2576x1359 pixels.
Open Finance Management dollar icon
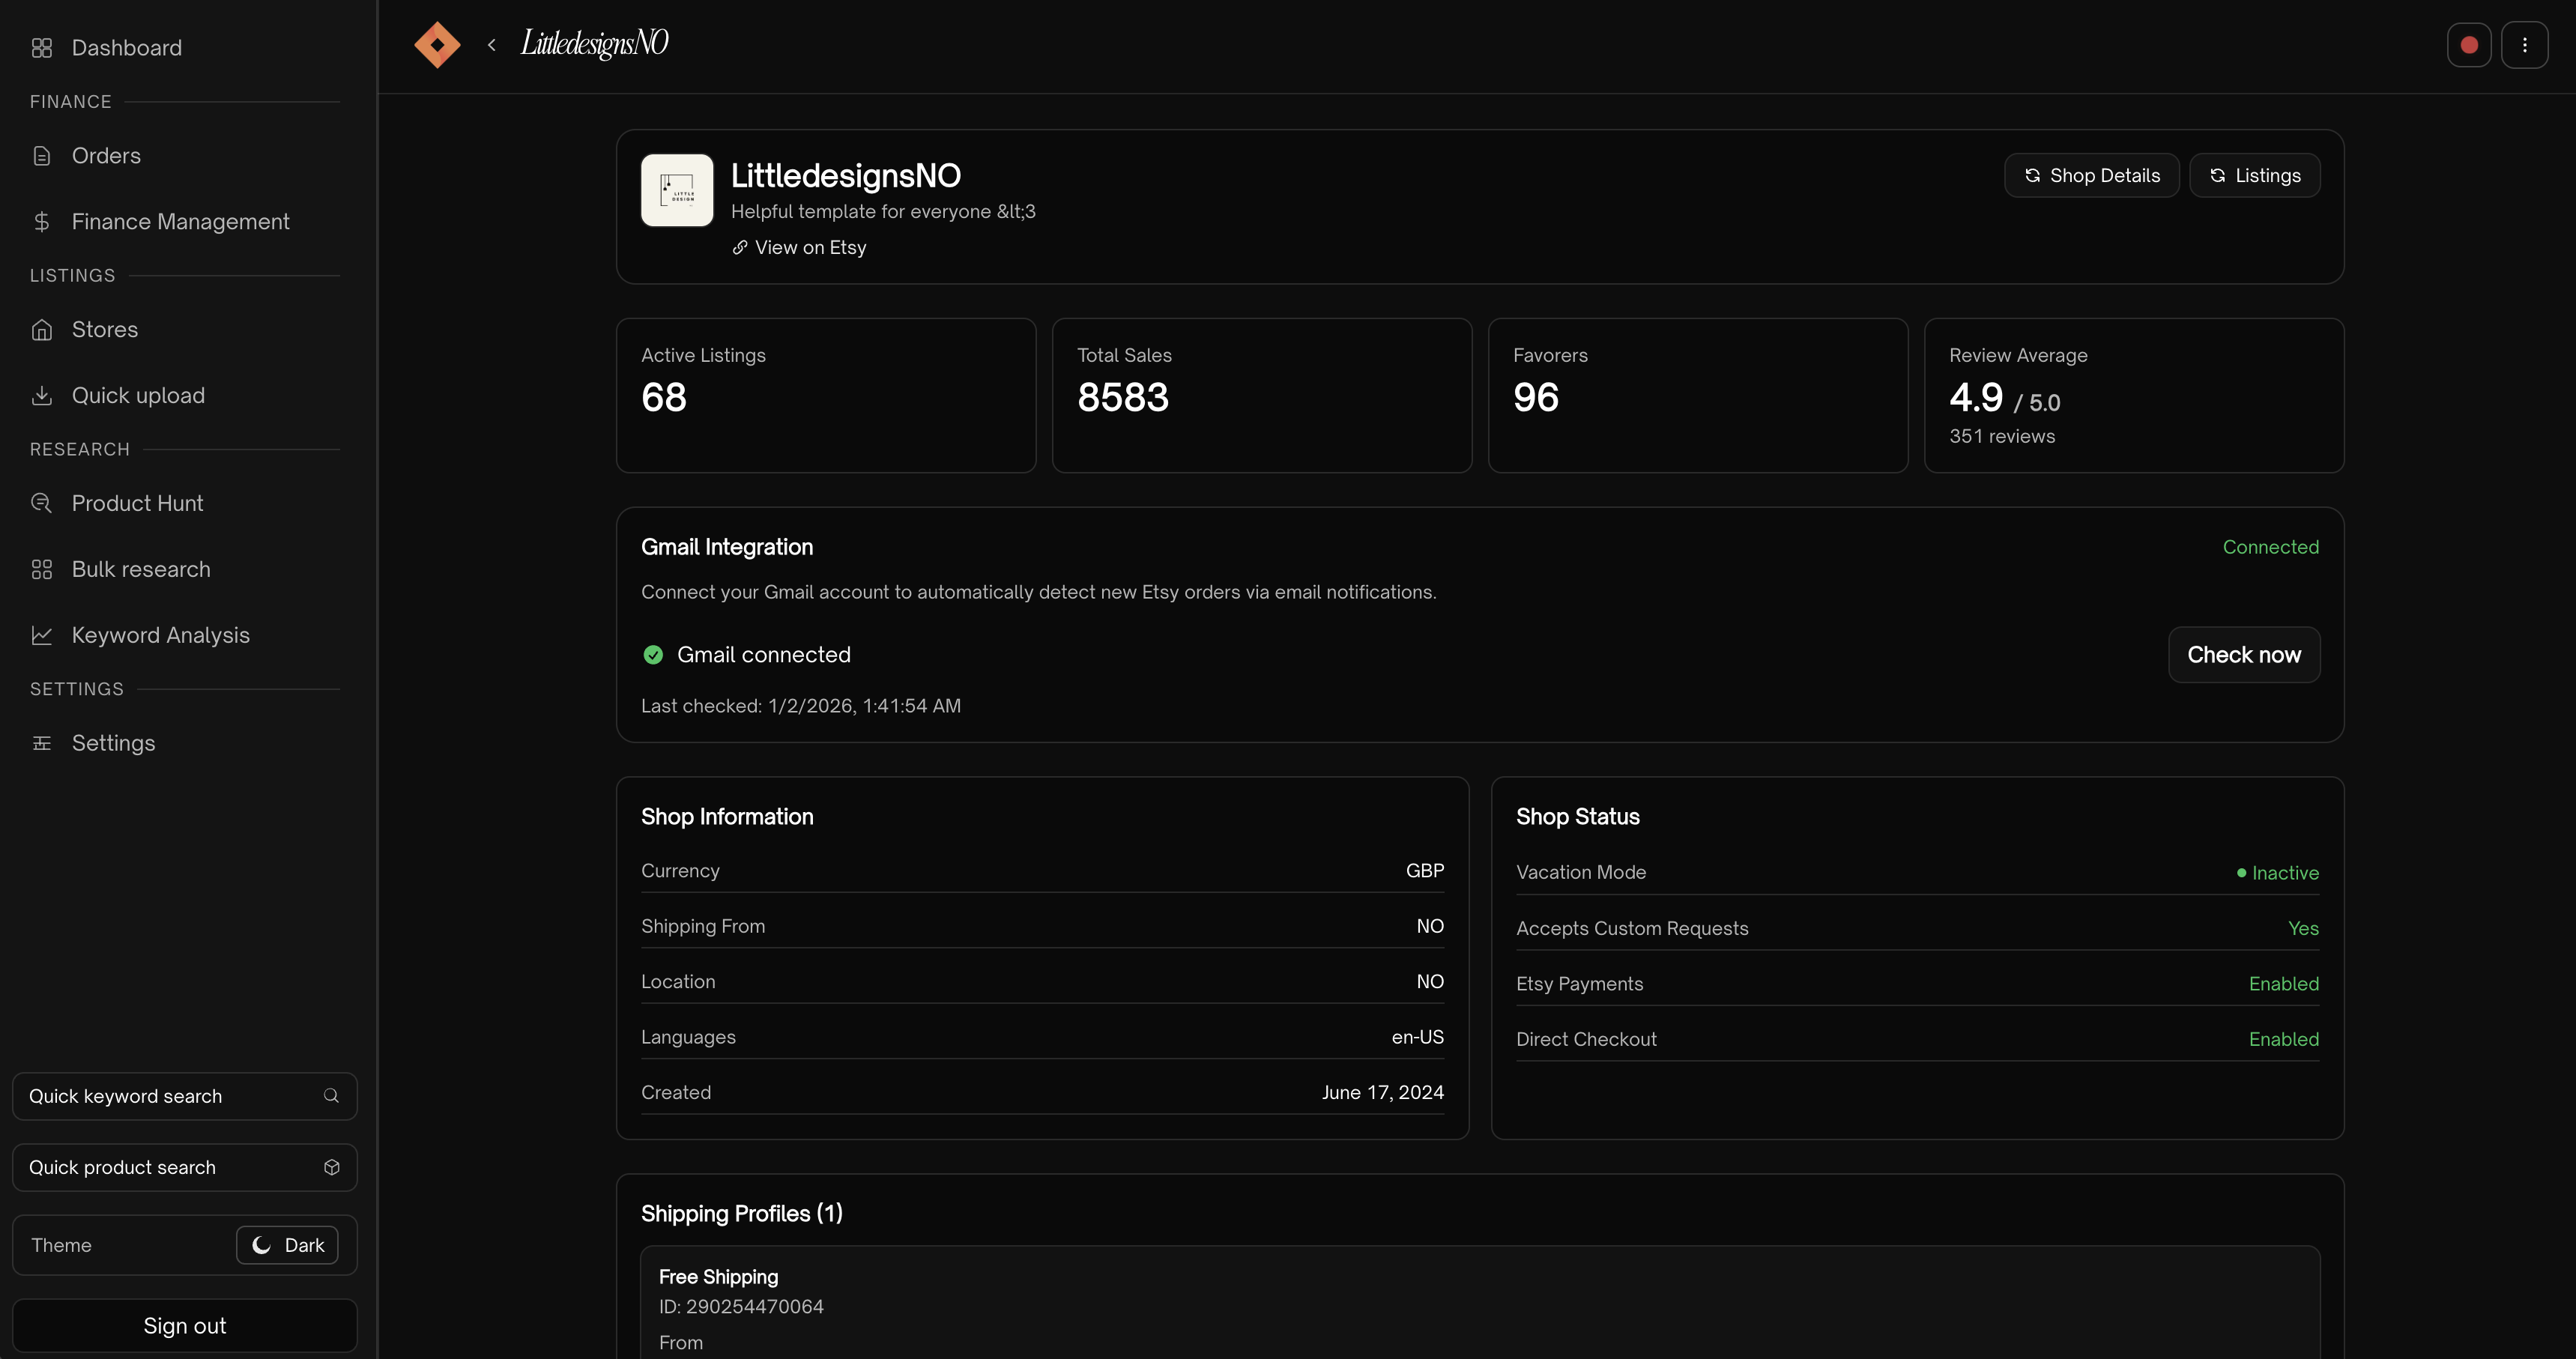42,222
